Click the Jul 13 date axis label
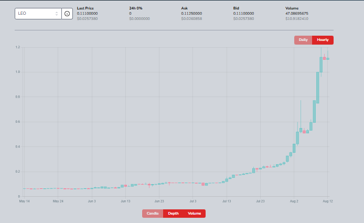 (227, 201)
